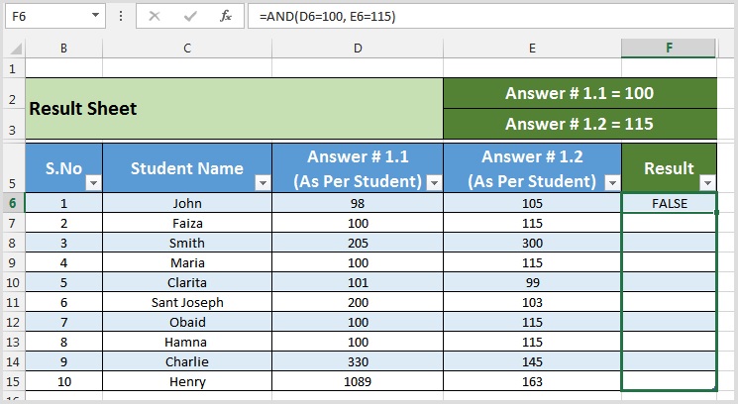This screenshot has height=404, width=738.
Task: Select the cell containing Faiza
Action: click(187, 223)
